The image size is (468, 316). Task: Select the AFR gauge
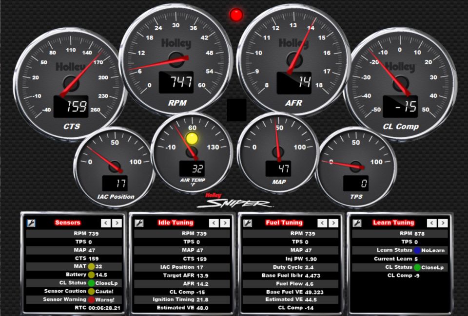[293, 59]
